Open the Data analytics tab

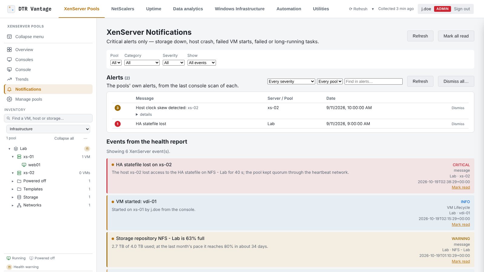[x=188, y=9]
